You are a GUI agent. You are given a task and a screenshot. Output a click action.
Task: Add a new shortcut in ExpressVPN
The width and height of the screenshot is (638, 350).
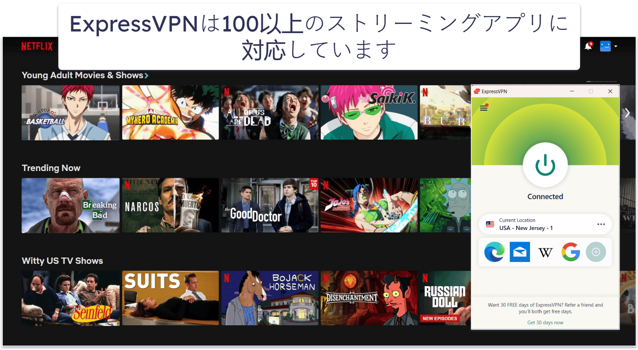[596, 252]
